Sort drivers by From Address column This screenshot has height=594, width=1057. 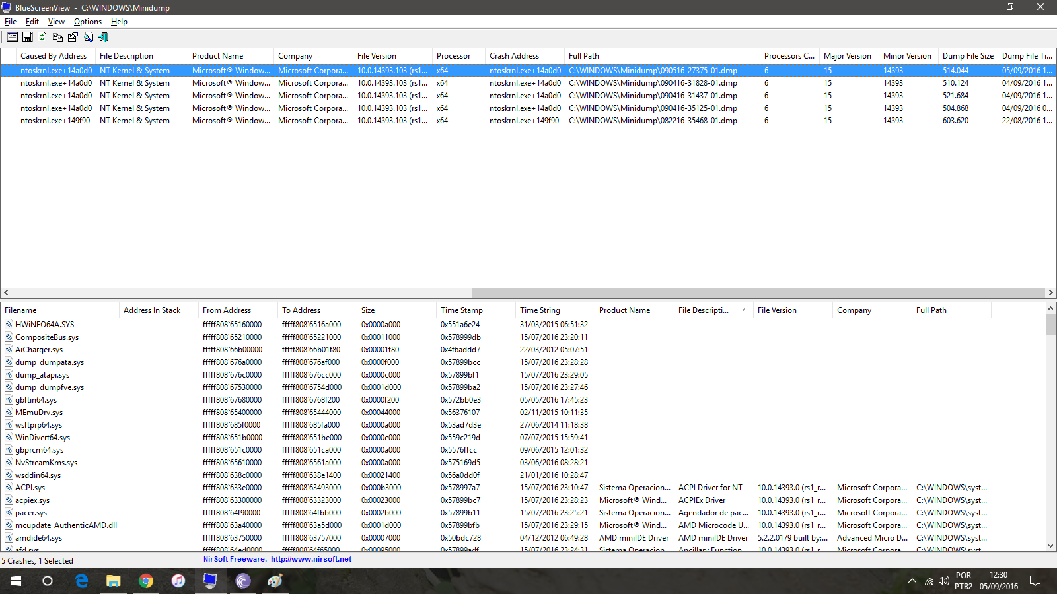(x=238, y=310)
